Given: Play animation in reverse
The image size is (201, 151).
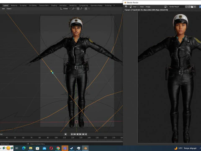Looking at the screenshot, I should click(77, 134).
